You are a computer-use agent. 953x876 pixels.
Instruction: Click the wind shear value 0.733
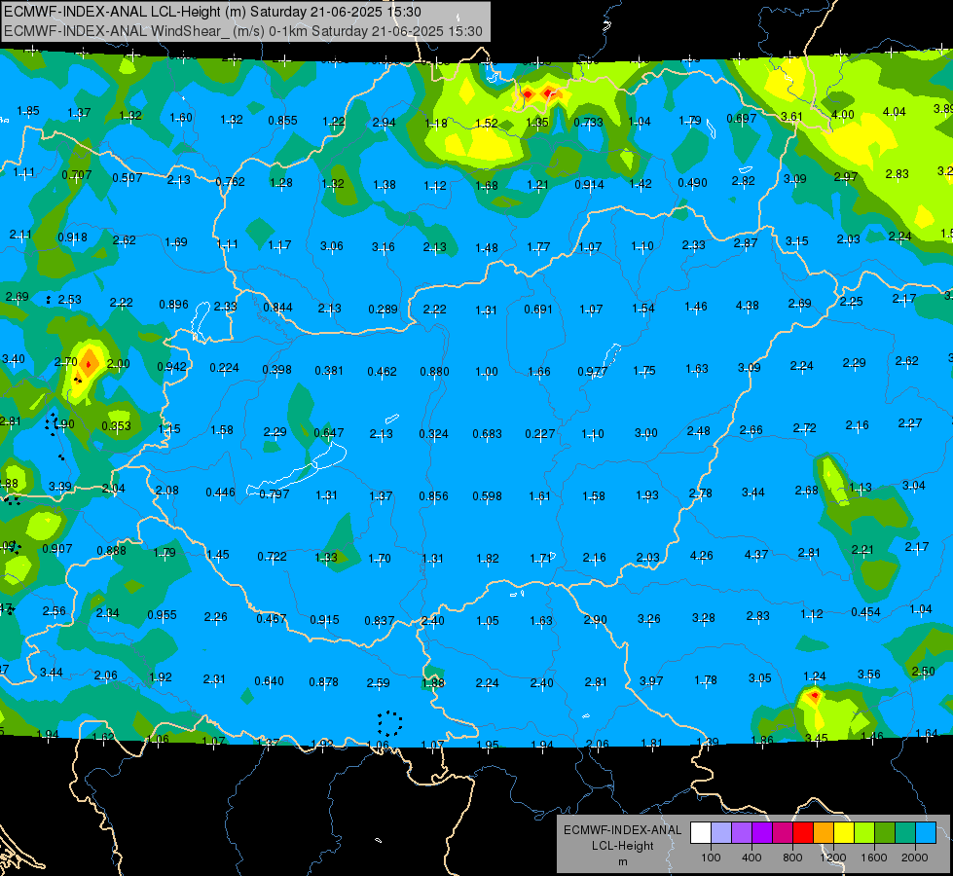[x=588, y=123]
